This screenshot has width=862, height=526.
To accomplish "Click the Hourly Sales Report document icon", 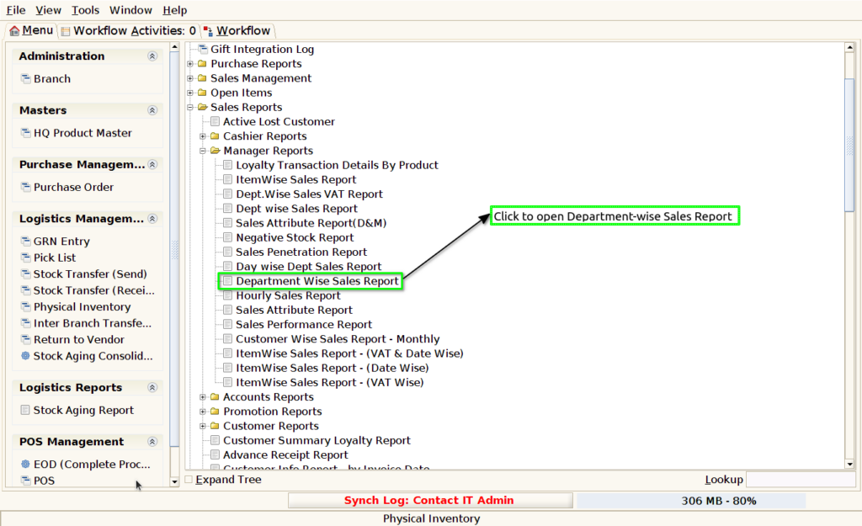I will 227,295.
